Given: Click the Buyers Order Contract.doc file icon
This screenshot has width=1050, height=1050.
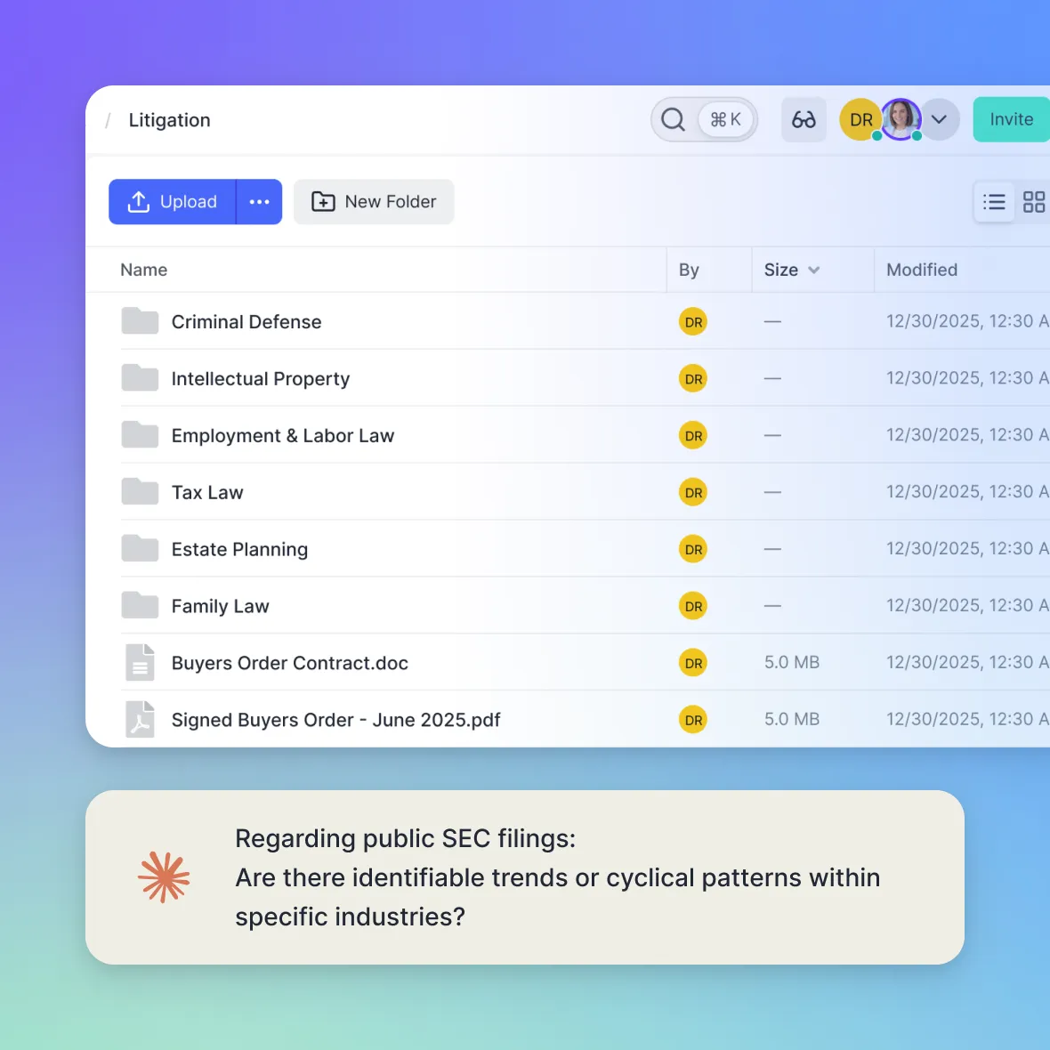Looking at the screenshot, I should 140,663.
